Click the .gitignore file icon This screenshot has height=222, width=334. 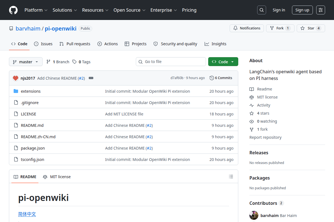(x=16, y=103)
